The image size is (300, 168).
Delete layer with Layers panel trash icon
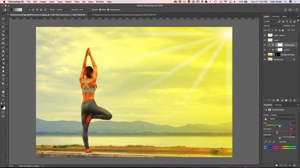295,100
